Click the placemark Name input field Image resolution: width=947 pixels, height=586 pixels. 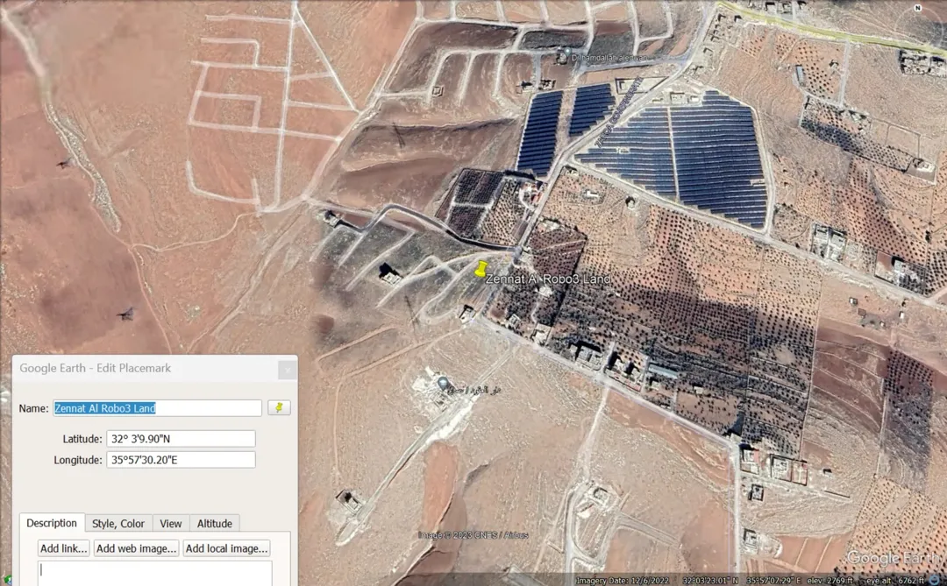click(x=157, y=408)
